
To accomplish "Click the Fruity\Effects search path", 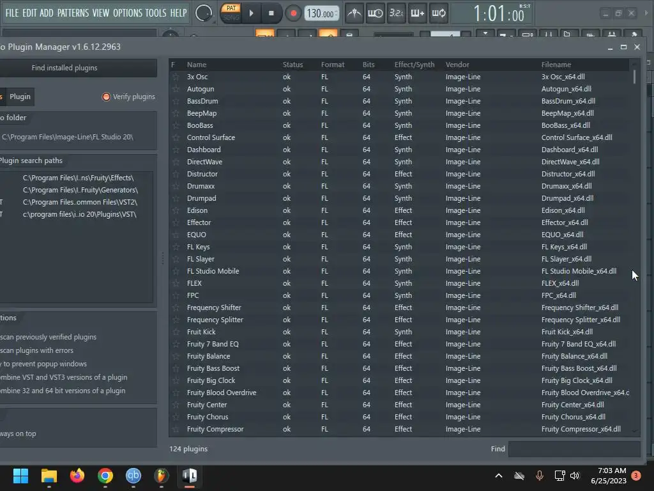I will (79, 178).
